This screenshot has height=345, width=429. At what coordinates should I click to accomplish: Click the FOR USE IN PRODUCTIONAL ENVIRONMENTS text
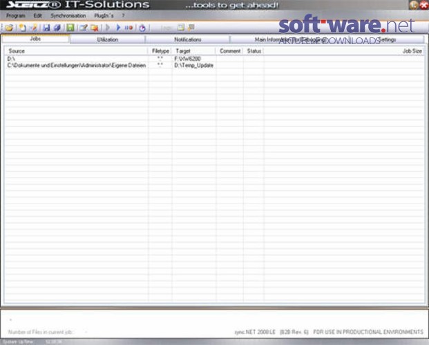tap(368, 332)
